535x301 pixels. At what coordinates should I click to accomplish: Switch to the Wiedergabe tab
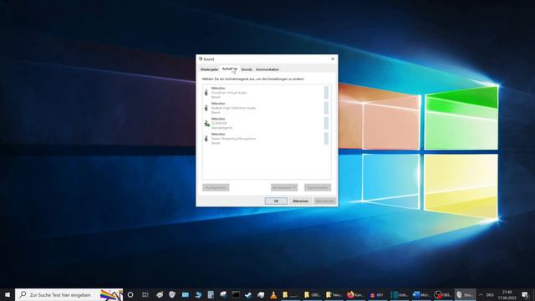(209, 69)
